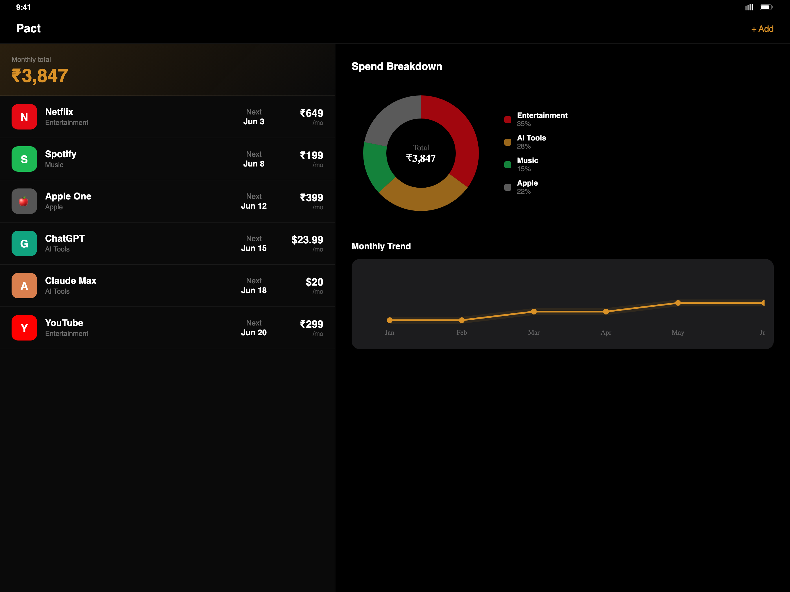Click the Music green legend swatch
The image size is (790, 592).
pyautogui.click(x=507, y=164)
